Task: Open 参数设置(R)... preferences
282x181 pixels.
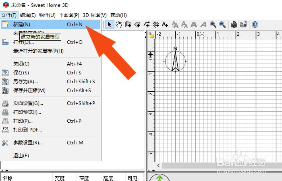Action: [x=50, y=143]
